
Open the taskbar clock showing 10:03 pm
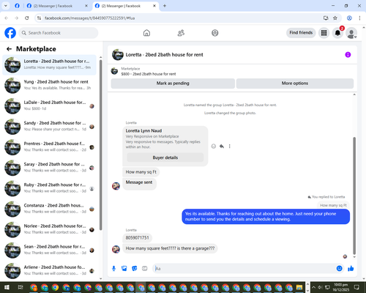341,287
